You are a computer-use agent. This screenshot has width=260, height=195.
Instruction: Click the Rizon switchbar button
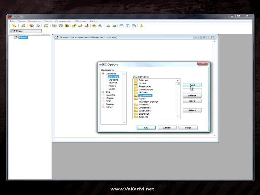click(x=26, y=31)
